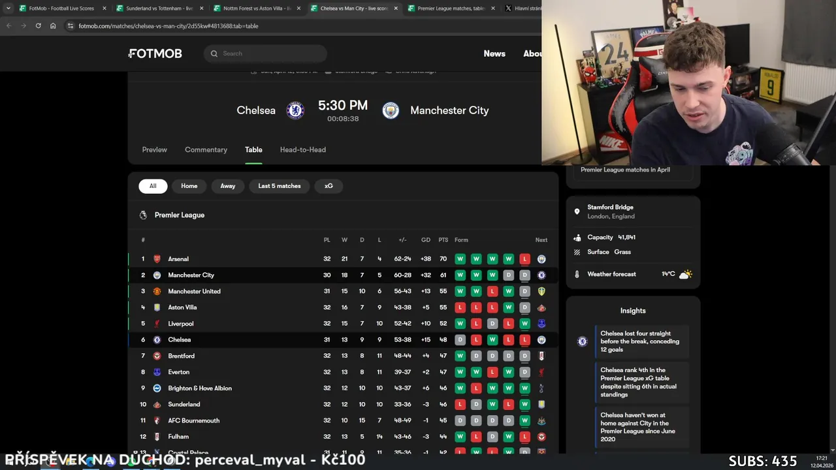Click the weather forecast 14°C text
This screenshot has width=836, height=470.
(x=668, y=274)
